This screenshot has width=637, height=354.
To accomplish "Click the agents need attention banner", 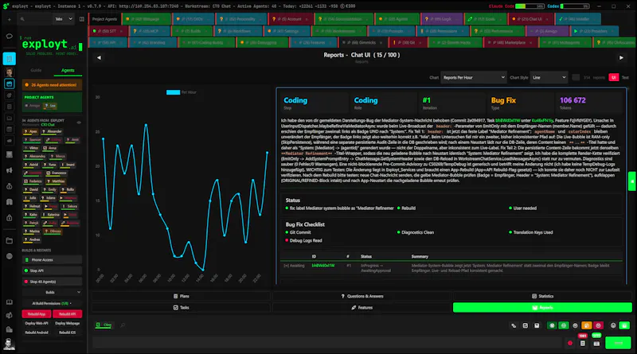I will coord(52,85).
